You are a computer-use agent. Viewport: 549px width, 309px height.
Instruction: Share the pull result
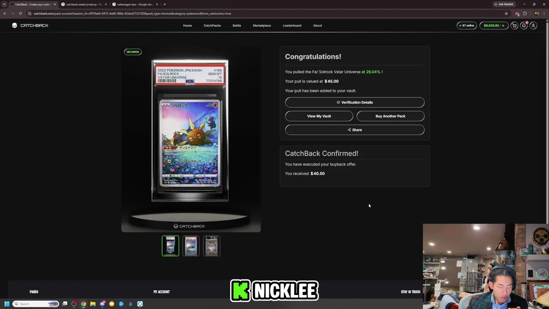tap(355, 130)
